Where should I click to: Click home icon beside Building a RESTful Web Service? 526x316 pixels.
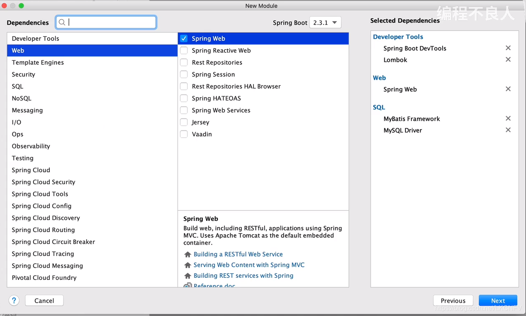pos(187,255)
